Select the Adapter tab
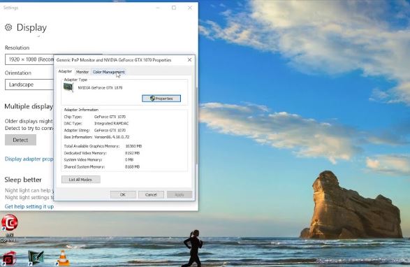Screen dimensions: 410x267 pyautogui.click(x=65, y=71)
